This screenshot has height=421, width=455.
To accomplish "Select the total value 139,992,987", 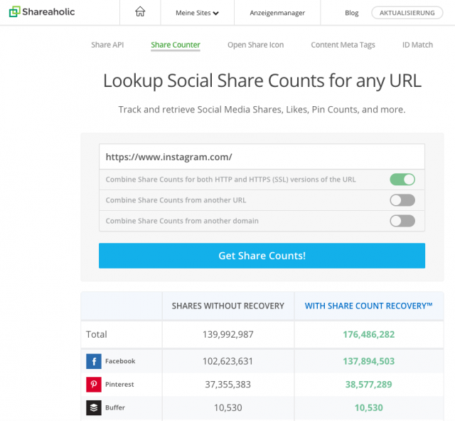I will 227,334.
